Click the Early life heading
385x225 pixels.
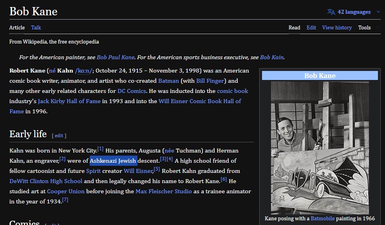[28, 134]
